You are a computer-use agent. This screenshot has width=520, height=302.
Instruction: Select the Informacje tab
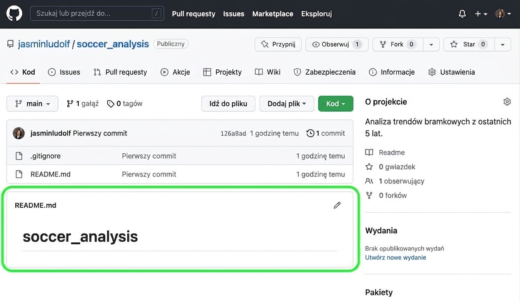(392, 72)
